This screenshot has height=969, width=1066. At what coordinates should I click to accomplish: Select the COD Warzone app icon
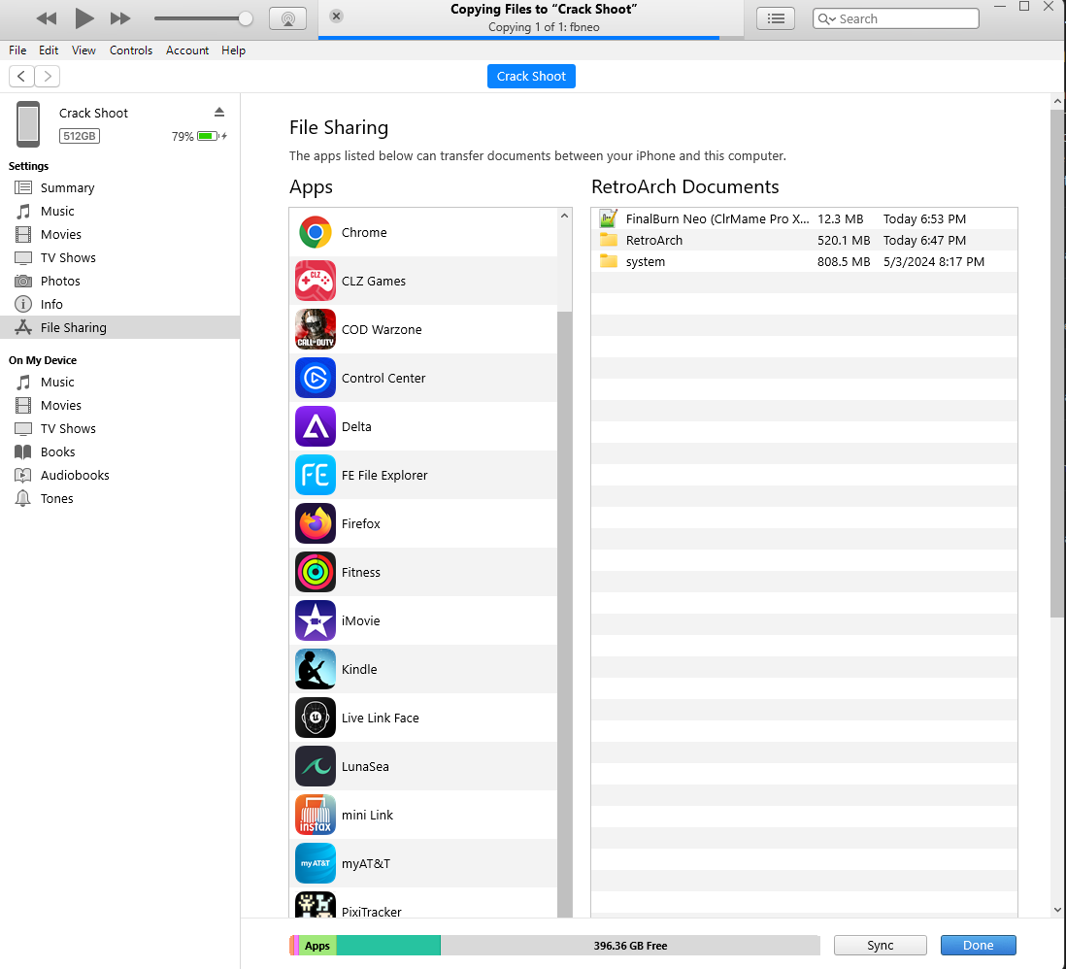tap(316, 329)
